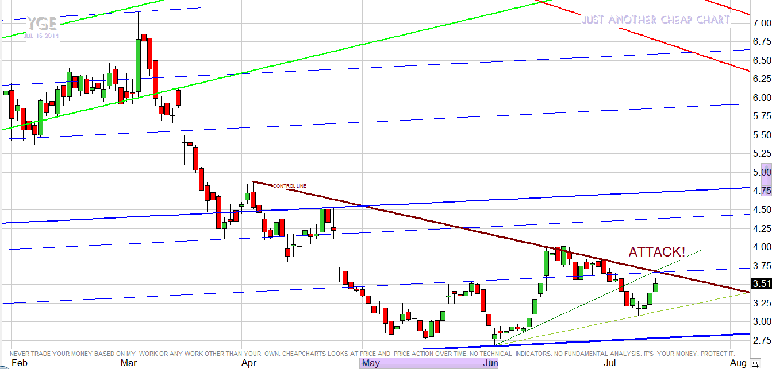The height and width of the screenshot is (369, 772).
Task: Click the Feb label on time axis
Action: click(19, 363)
